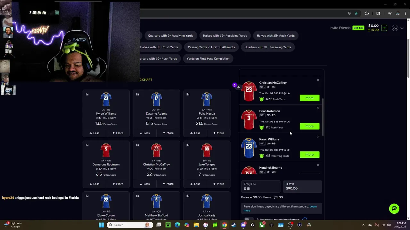This screenshot has height=230, width=410.
Task: Click the GET $10 invite badge
Action: pos(358,28)
